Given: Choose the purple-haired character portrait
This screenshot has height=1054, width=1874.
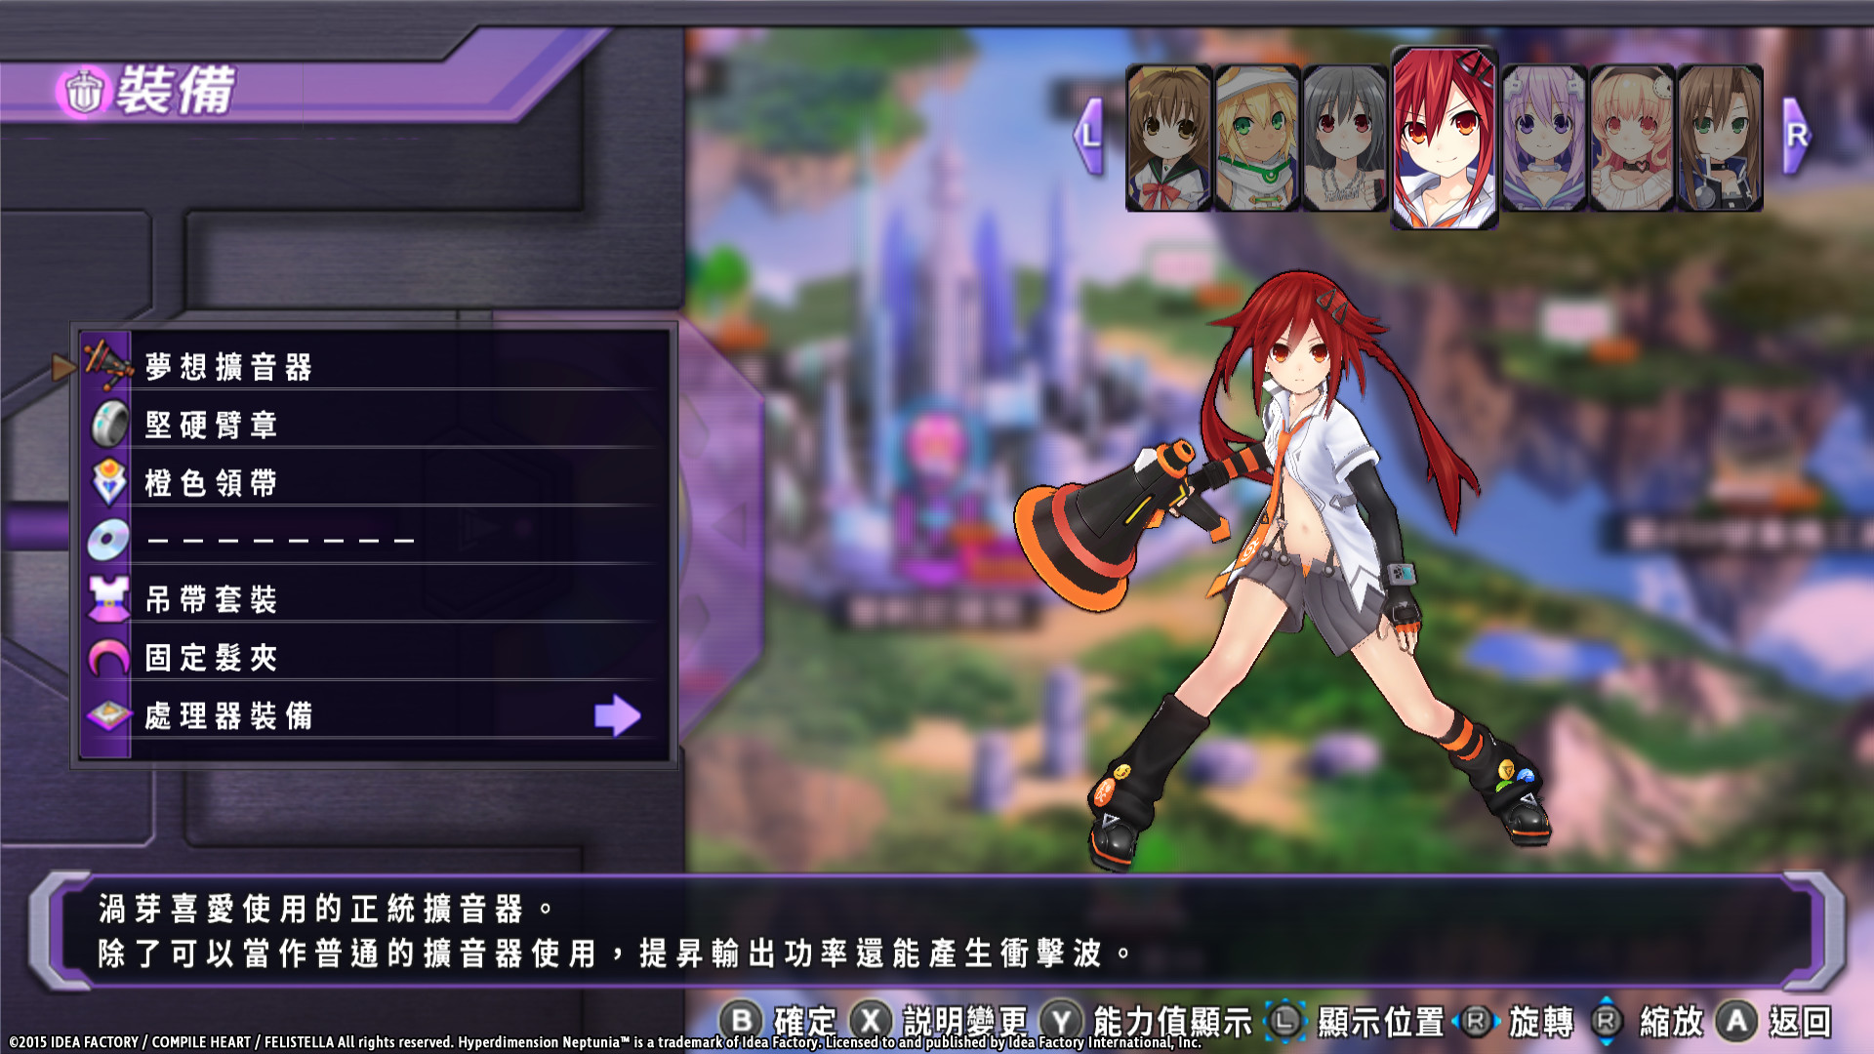Looking at the screenshot, I should pyautogui.click(x=1542, y=138).
